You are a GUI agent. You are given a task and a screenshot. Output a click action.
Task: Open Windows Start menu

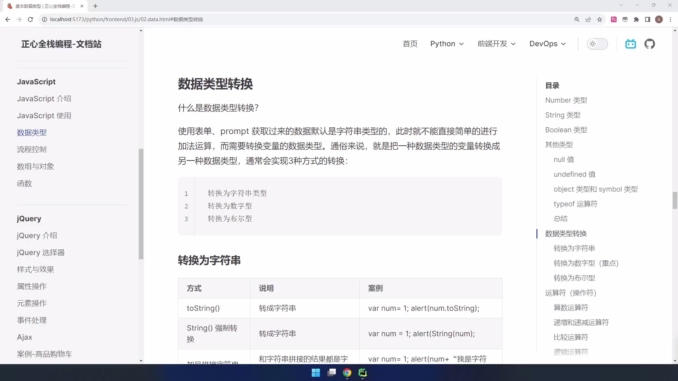[x=316, y=373]
